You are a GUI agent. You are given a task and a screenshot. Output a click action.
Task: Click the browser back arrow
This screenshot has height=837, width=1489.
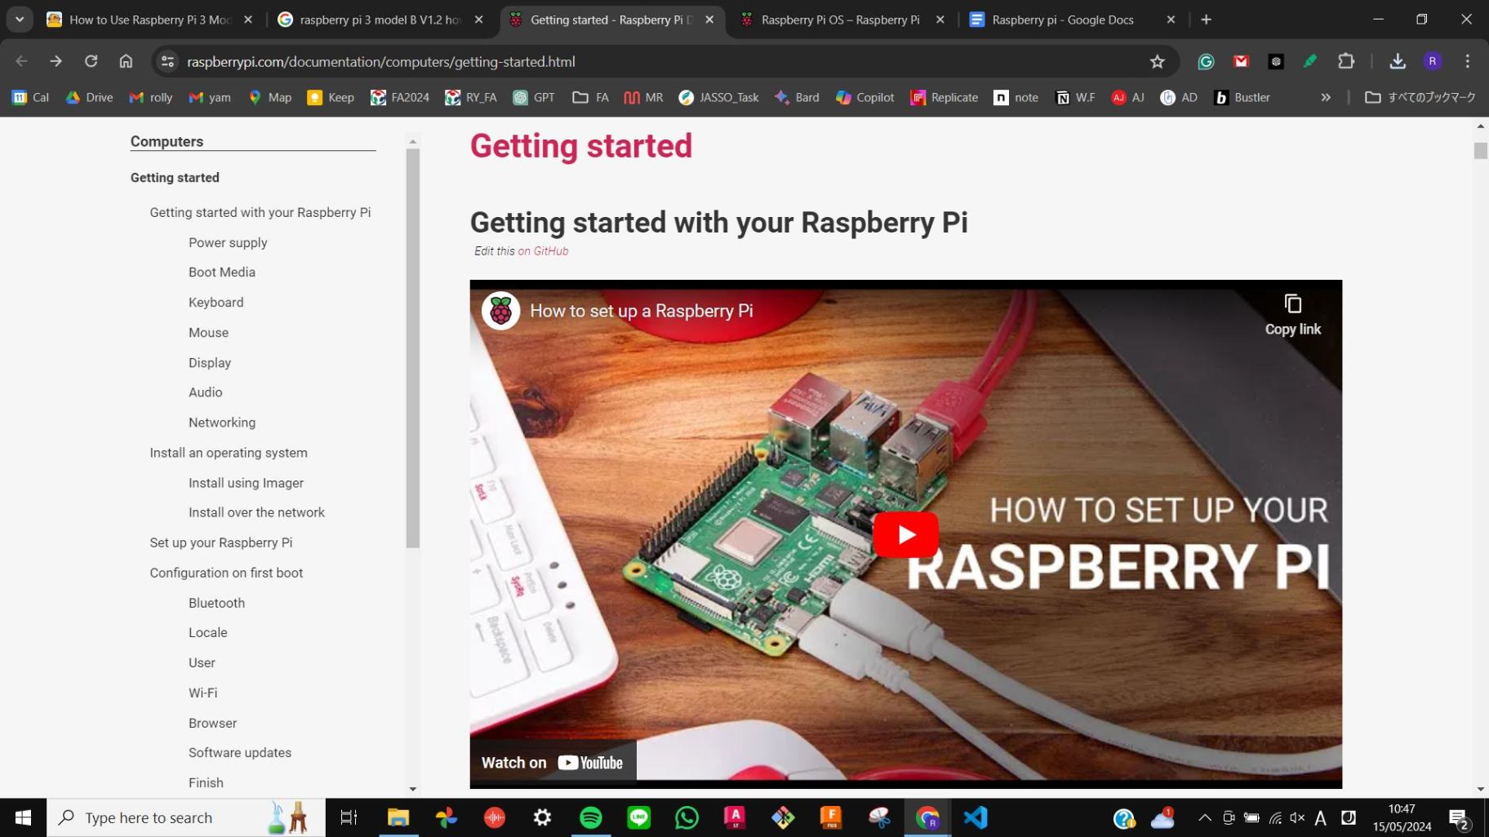pos(21,61)
